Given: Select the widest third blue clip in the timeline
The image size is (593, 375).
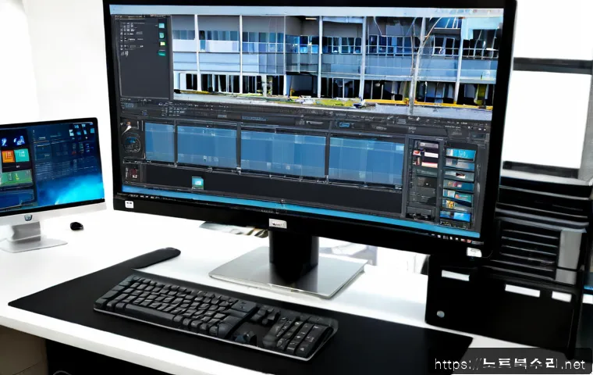Looking at the screenshot, I should [284, 153].
